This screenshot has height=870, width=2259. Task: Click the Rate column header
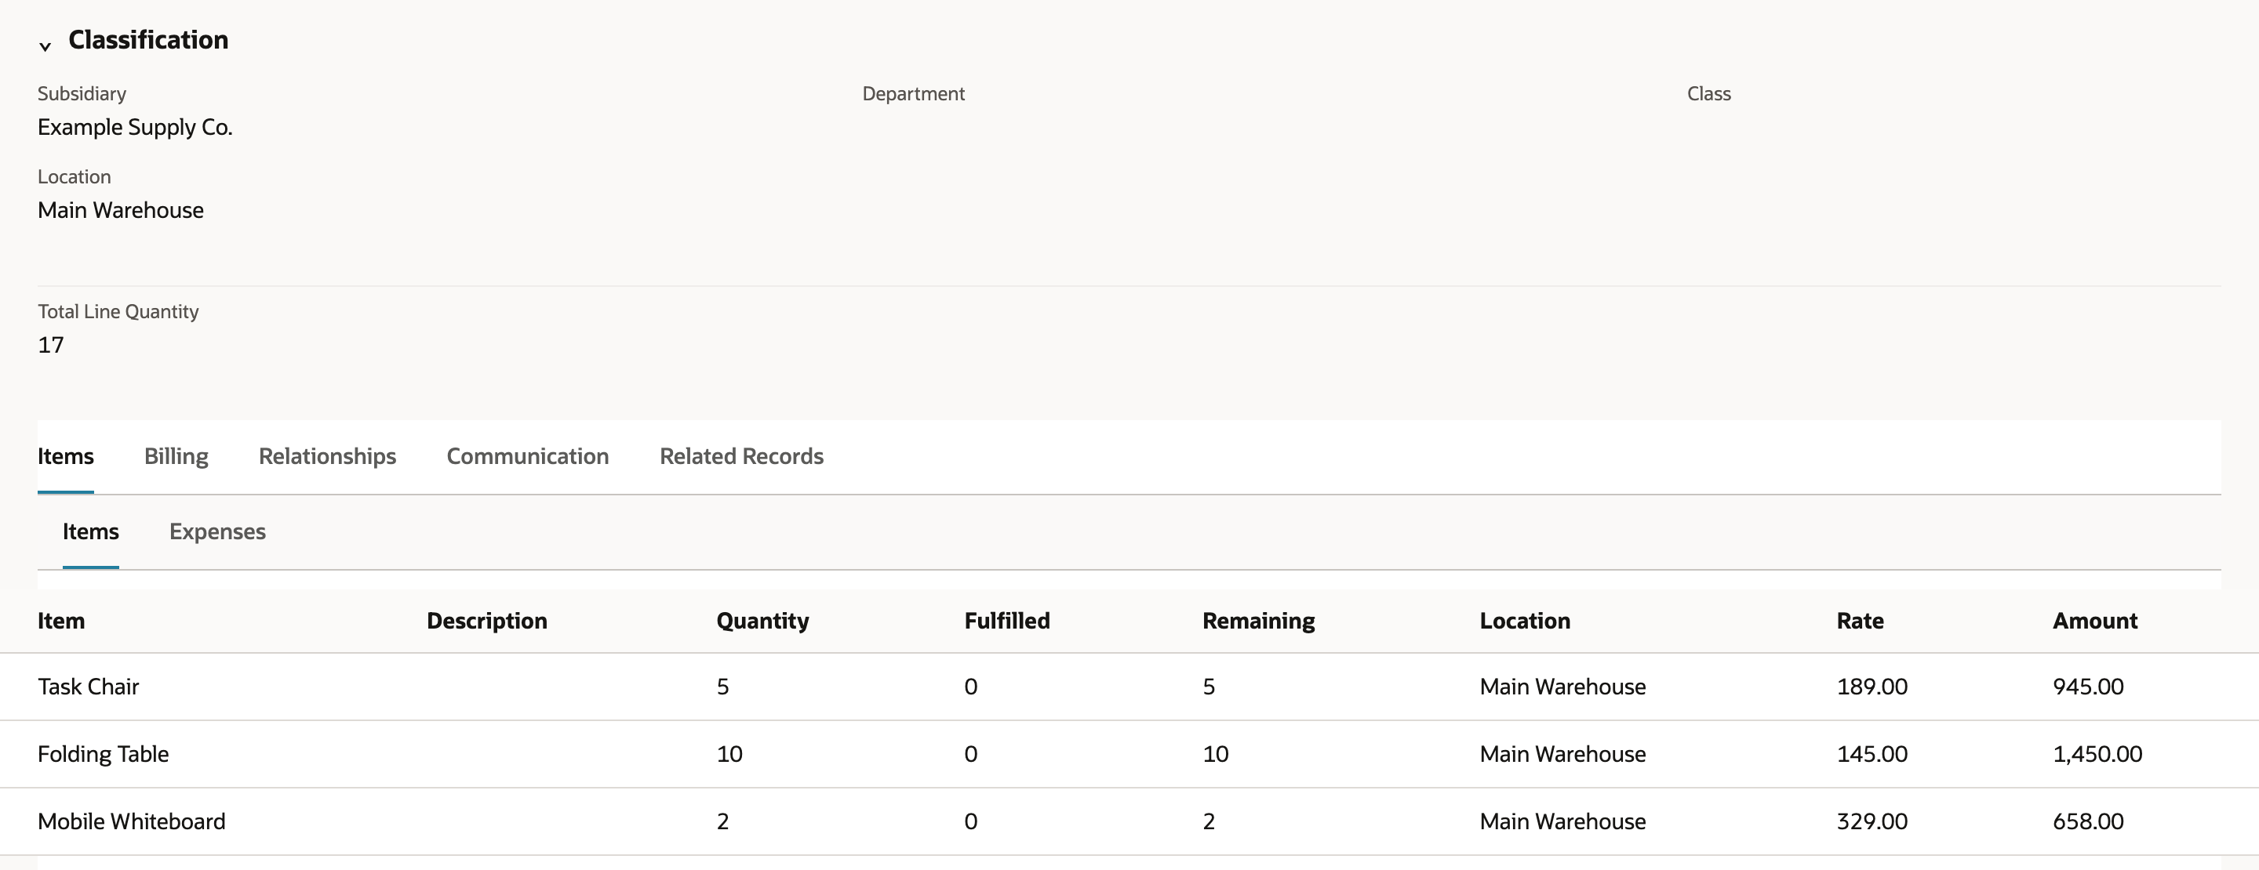tap(1860, 622)
